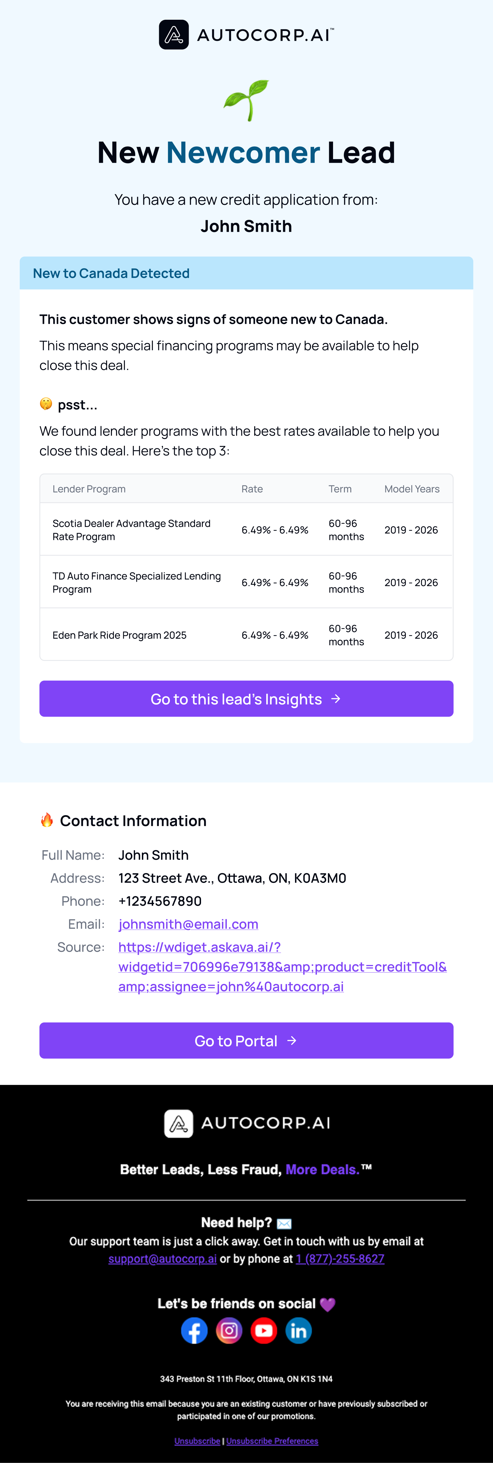This screenshot has width=493, height=1463.
Task: Follow the wdiget.askava.ai source link
Action: click(x=282, y=967)
